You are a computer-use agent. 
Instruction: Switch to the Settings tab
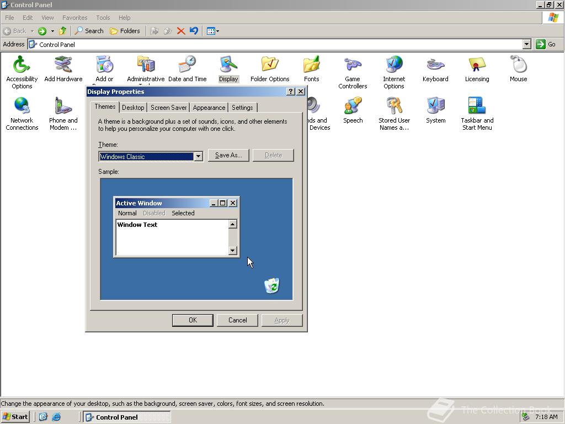pyautogui.click(x=242, y=108)
